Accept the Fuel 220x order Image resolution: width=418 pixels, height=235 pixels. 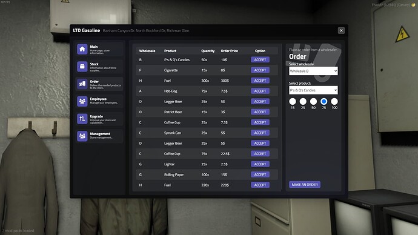click(260, 185)
